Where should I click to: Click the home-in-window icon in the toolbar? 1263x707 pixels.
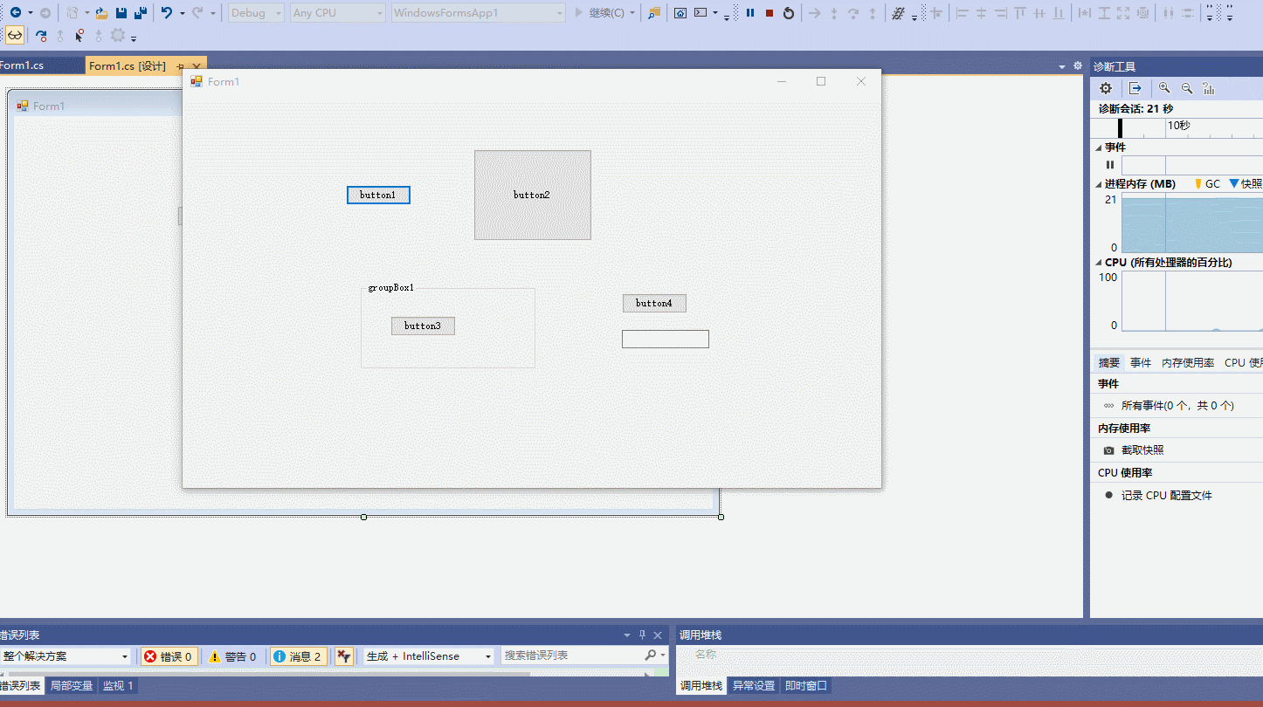[680, 13]
